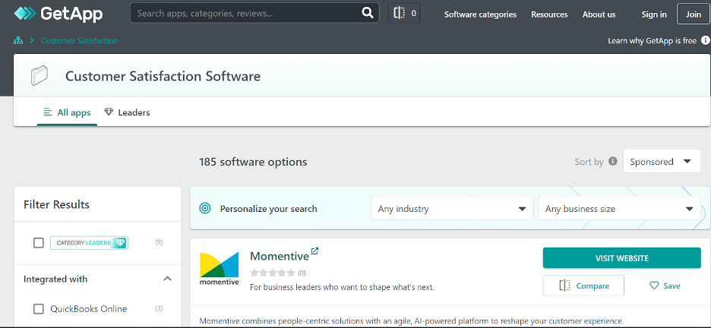
Task: Click Learn why GetApp is free link
Action: 652,41
